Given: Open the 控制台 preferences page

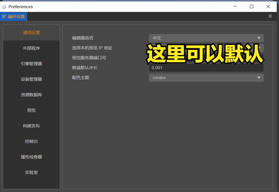Looking at the screenshot, I should point(31,141).
